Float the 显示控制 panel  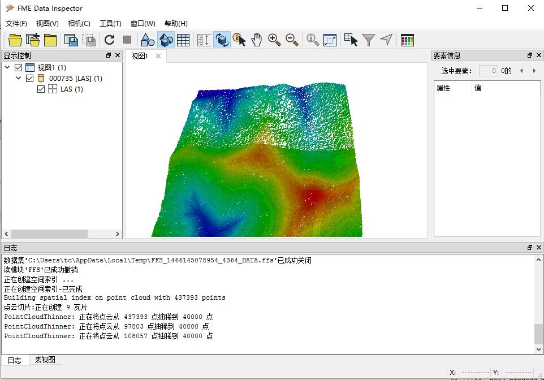tap(109, 55)
